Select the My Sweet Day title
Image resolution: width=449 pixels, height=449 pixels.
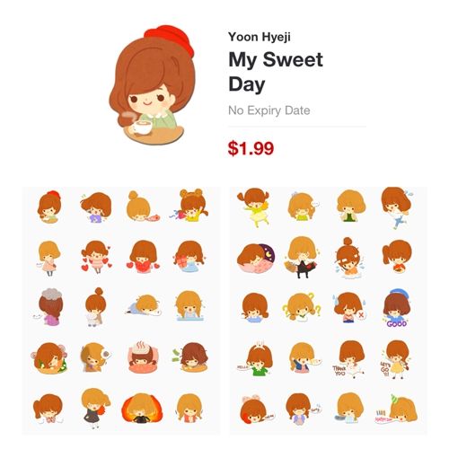276,72
